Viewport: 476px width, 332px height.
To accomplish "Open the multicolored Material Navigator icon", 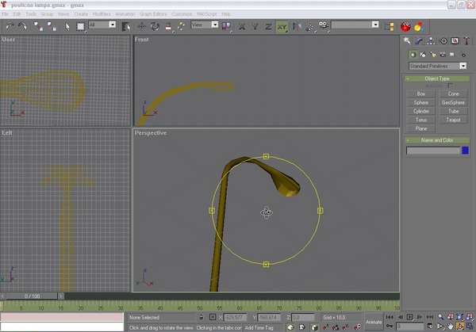I will 419,27.
